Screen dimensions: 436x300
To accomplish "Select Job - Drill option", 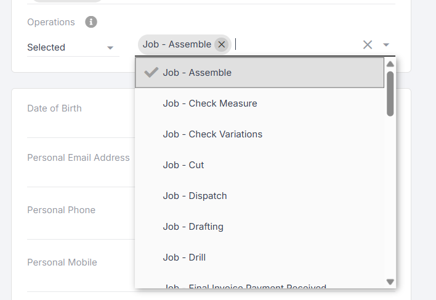I will pos(184,257).
